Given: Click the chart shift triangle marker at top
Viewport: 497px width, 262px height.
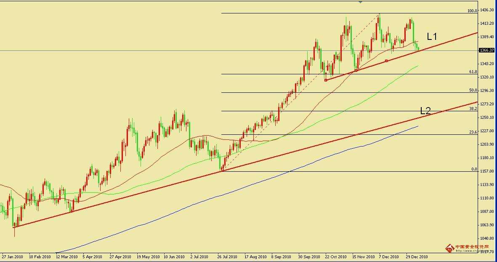Looking at the screenshot, I should pyautogui.click(x=360, y=2).
